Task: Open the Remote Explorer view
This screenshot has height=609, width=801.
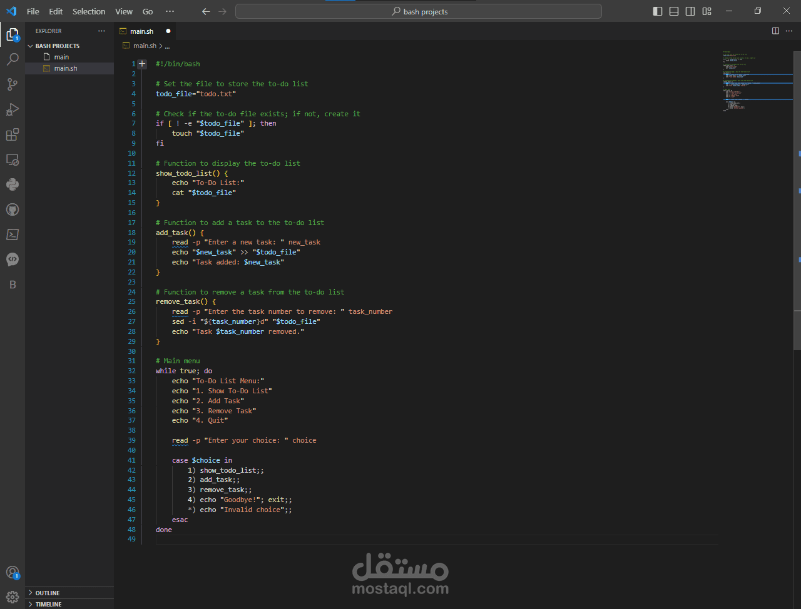Action: coord(13,159)
